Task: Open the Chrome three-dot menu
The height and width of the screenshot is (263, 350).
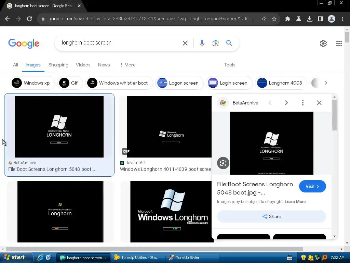Action: [x=342, y=19]
